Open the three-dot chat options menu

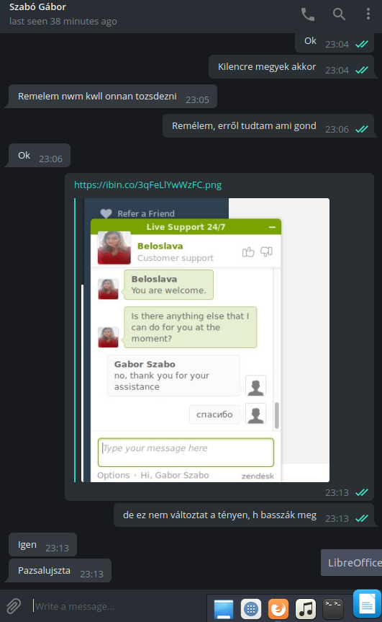pos(368,14)
